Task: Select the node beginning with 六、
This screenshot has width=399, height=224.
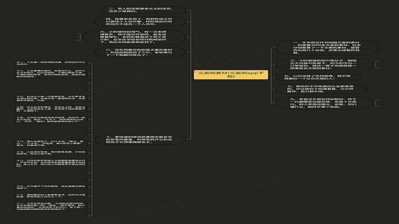Action: (134, 37)
